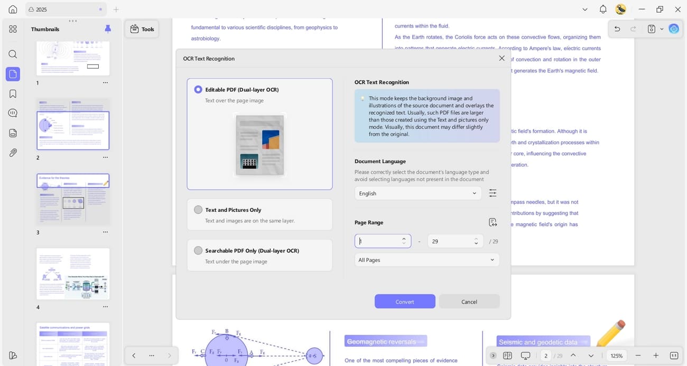The image size is (687, 366).
Task: Open the Home icon in top bar
Action: (13, 10)
